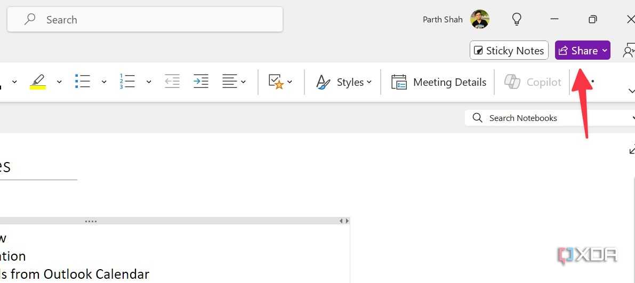Expand bullet list styles dropdown
Viewport: 635px width, 283px height.
tap(103, 82)
